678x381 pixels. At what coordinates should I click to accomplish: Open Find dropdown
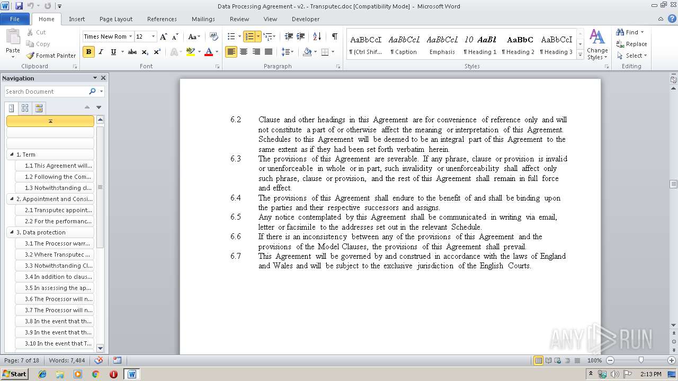(x=642, y=32)
